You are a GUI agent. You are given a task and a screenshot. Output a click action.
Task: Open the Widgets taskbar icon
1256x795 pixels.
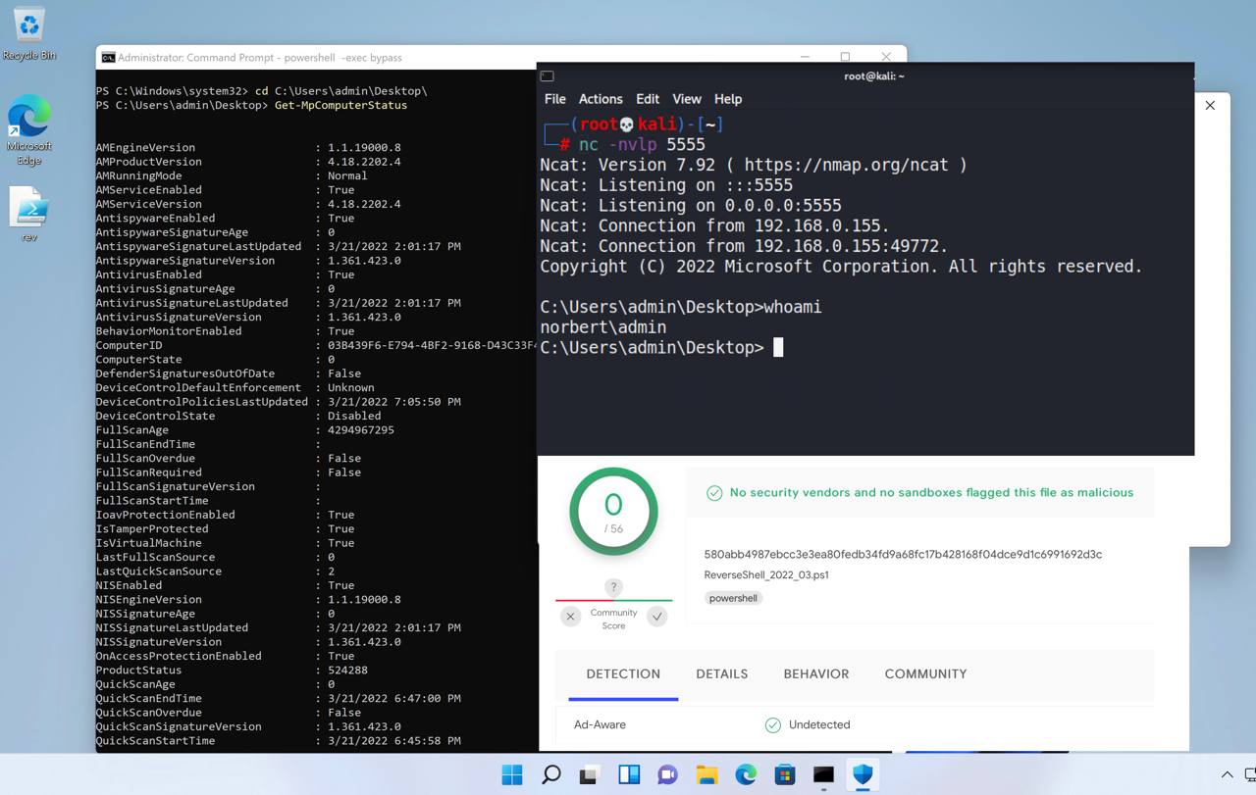pyautogui.click(x=629, y=774)
